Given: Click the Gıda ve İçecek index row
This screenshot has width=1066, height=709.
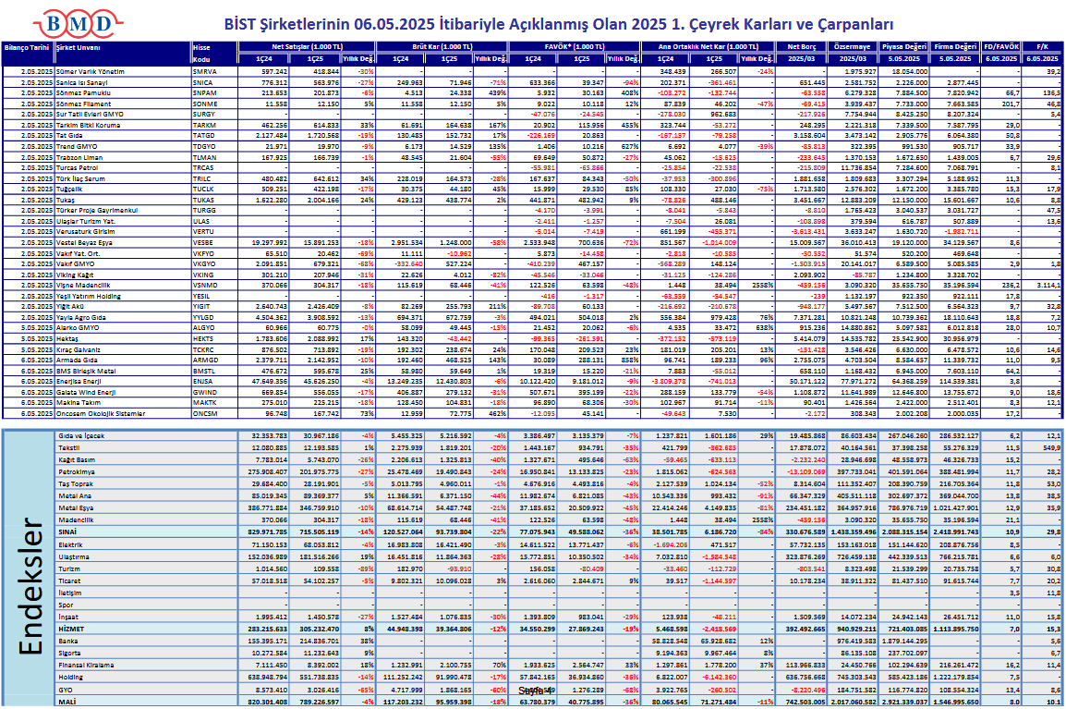Looking at the screenshot, I should click(x=559, y=435).
